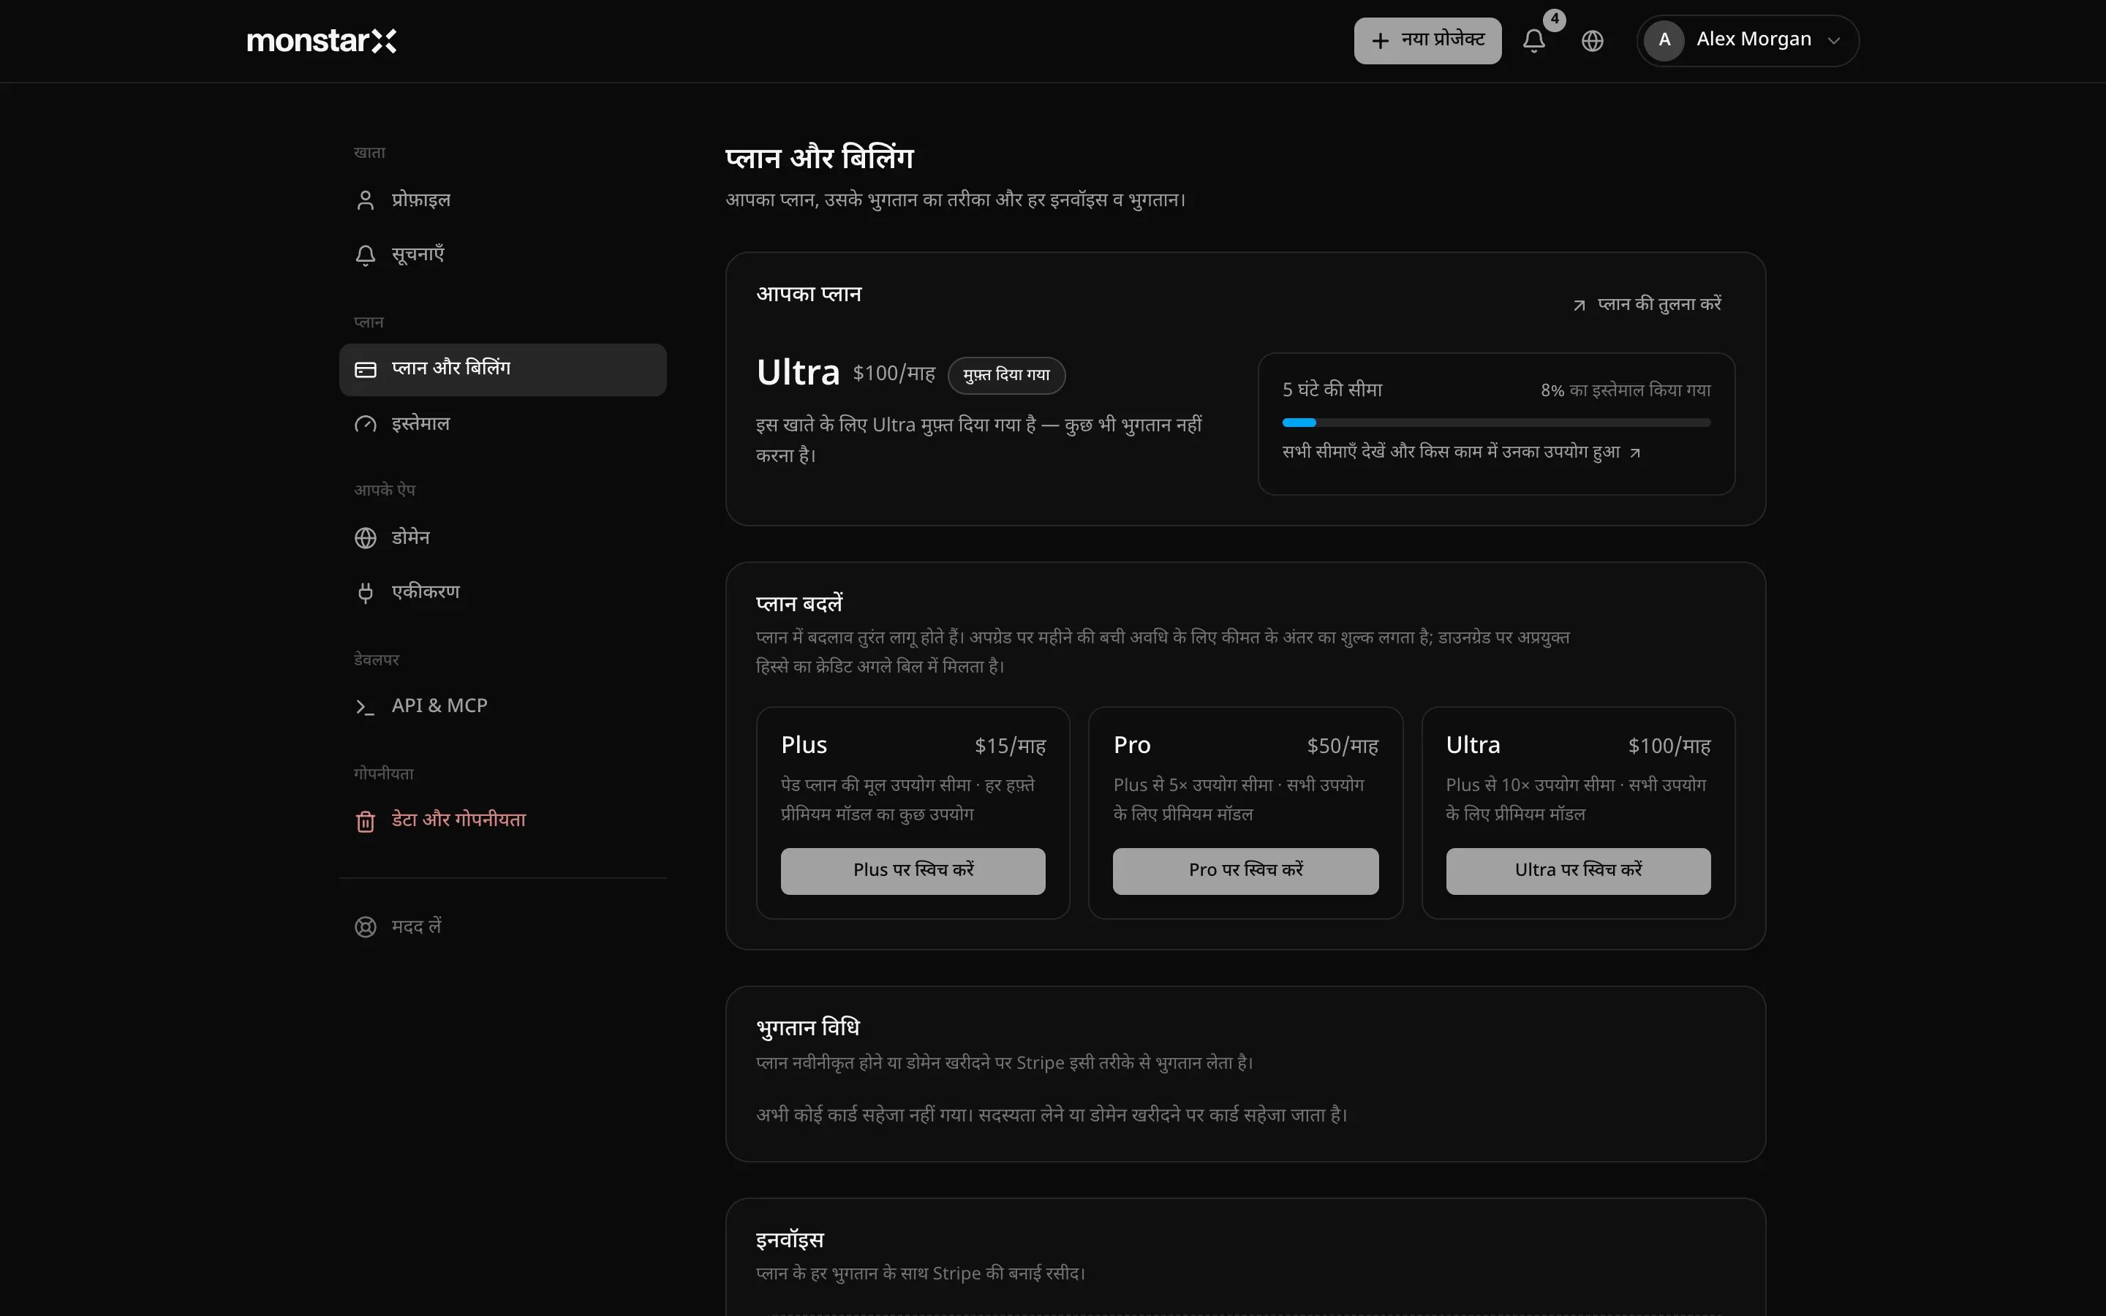Viewport: 2106px width, 1316px height.
Task: Click the arrow icon next to प्लान की तुलना करें
Action: point(1579,306)
